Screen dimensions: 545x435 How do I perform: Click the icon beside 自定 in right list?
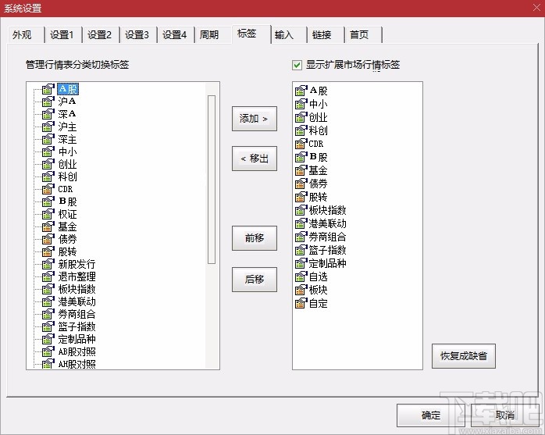coord(301,303)
